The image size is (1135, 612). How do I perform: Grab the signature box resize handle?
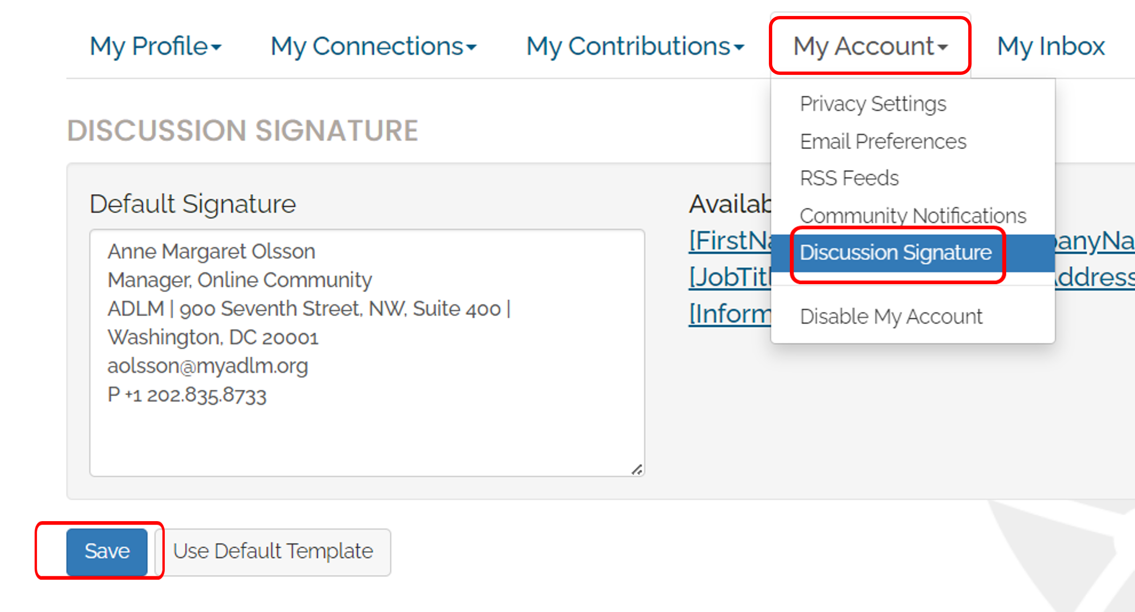(637, 470)
